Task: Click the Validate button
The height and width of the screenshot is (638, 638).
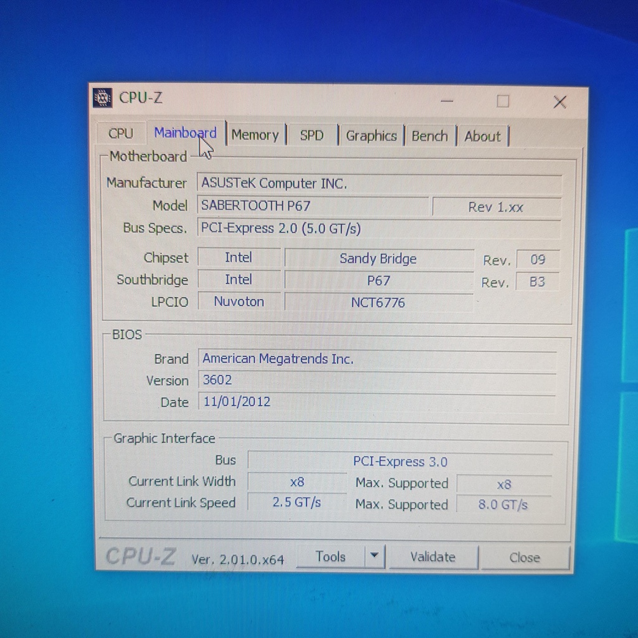Action: click(x=433, y=557)
